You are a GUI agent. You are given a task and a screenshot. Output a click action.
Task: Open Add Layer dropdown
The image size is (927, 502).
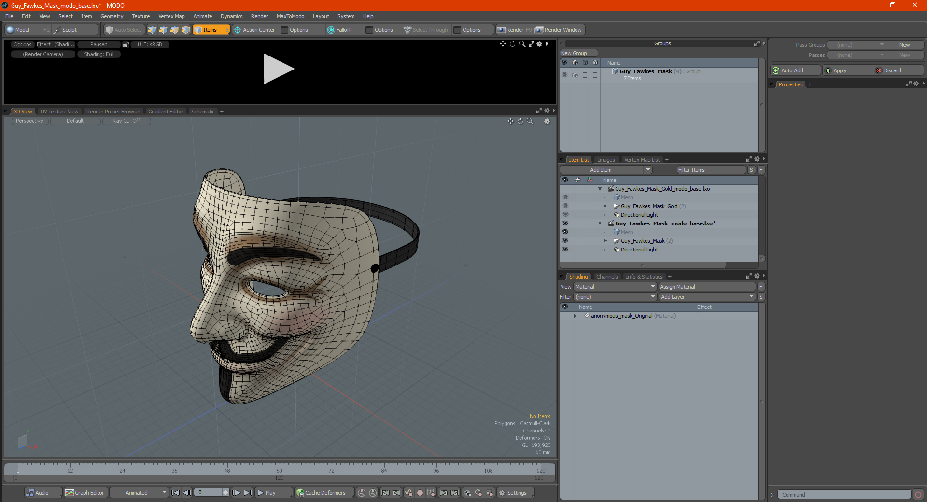pos(707,297)
